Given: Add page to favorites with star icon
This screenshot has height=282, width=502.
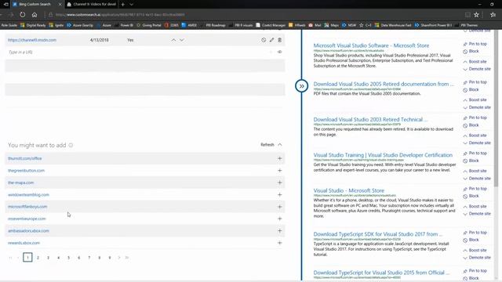Looking at the screenshot, I should point(476,15).
